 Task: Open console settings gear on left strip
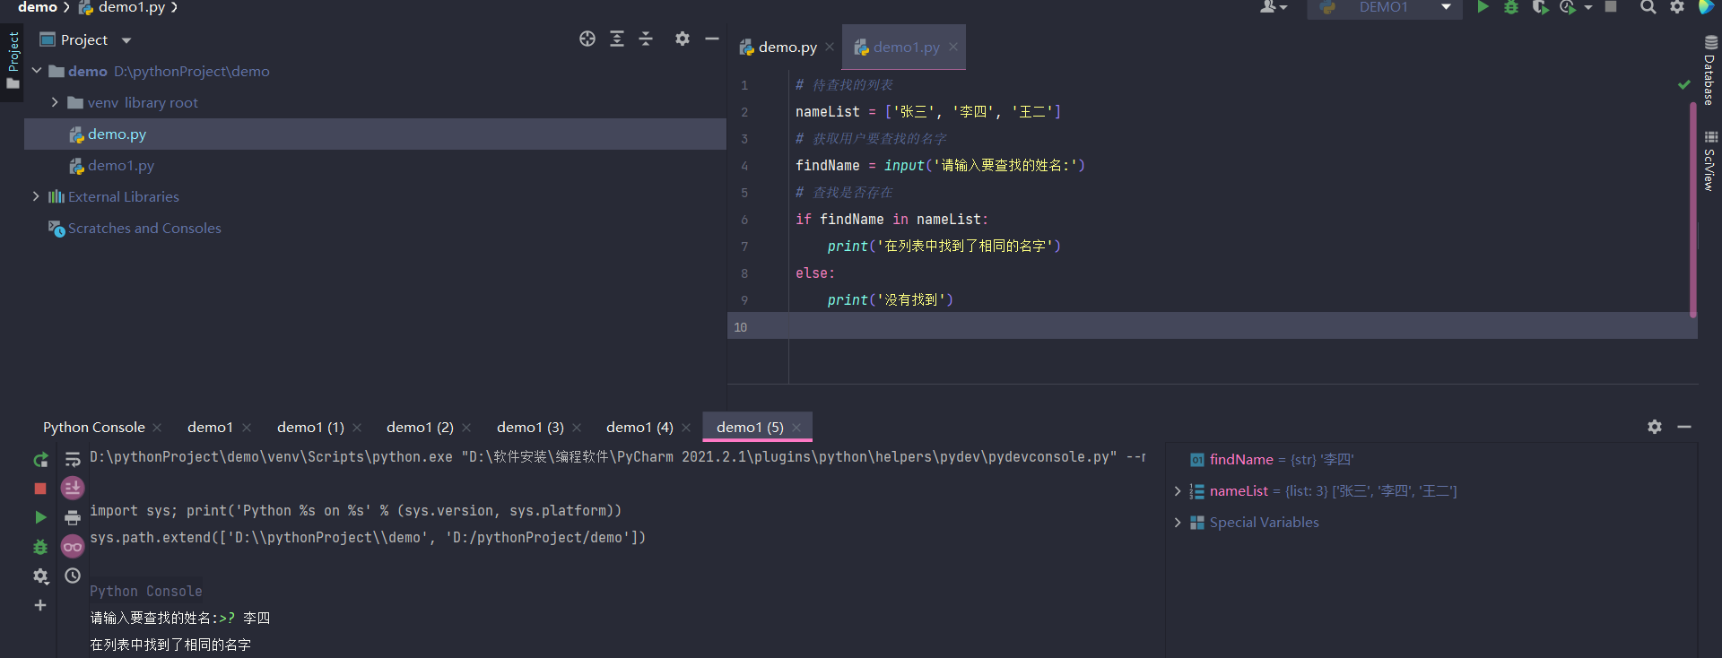[x=40, y=576]
